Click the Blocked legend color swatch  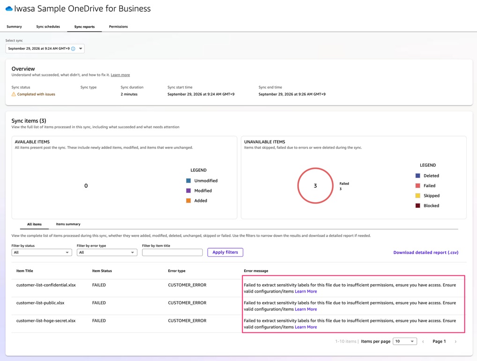tap(417, 206)
